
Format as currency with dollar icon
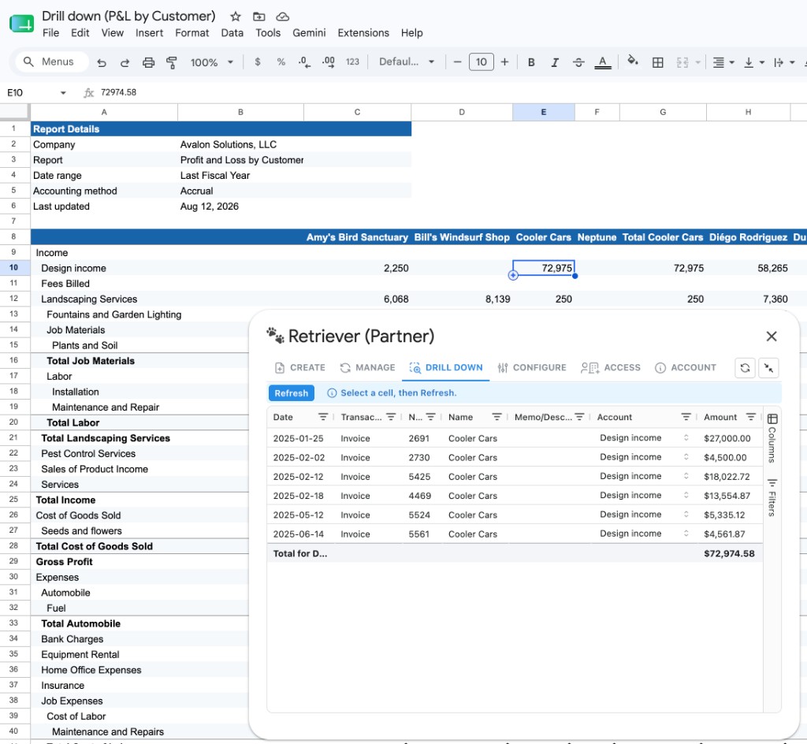coord(258,61)
